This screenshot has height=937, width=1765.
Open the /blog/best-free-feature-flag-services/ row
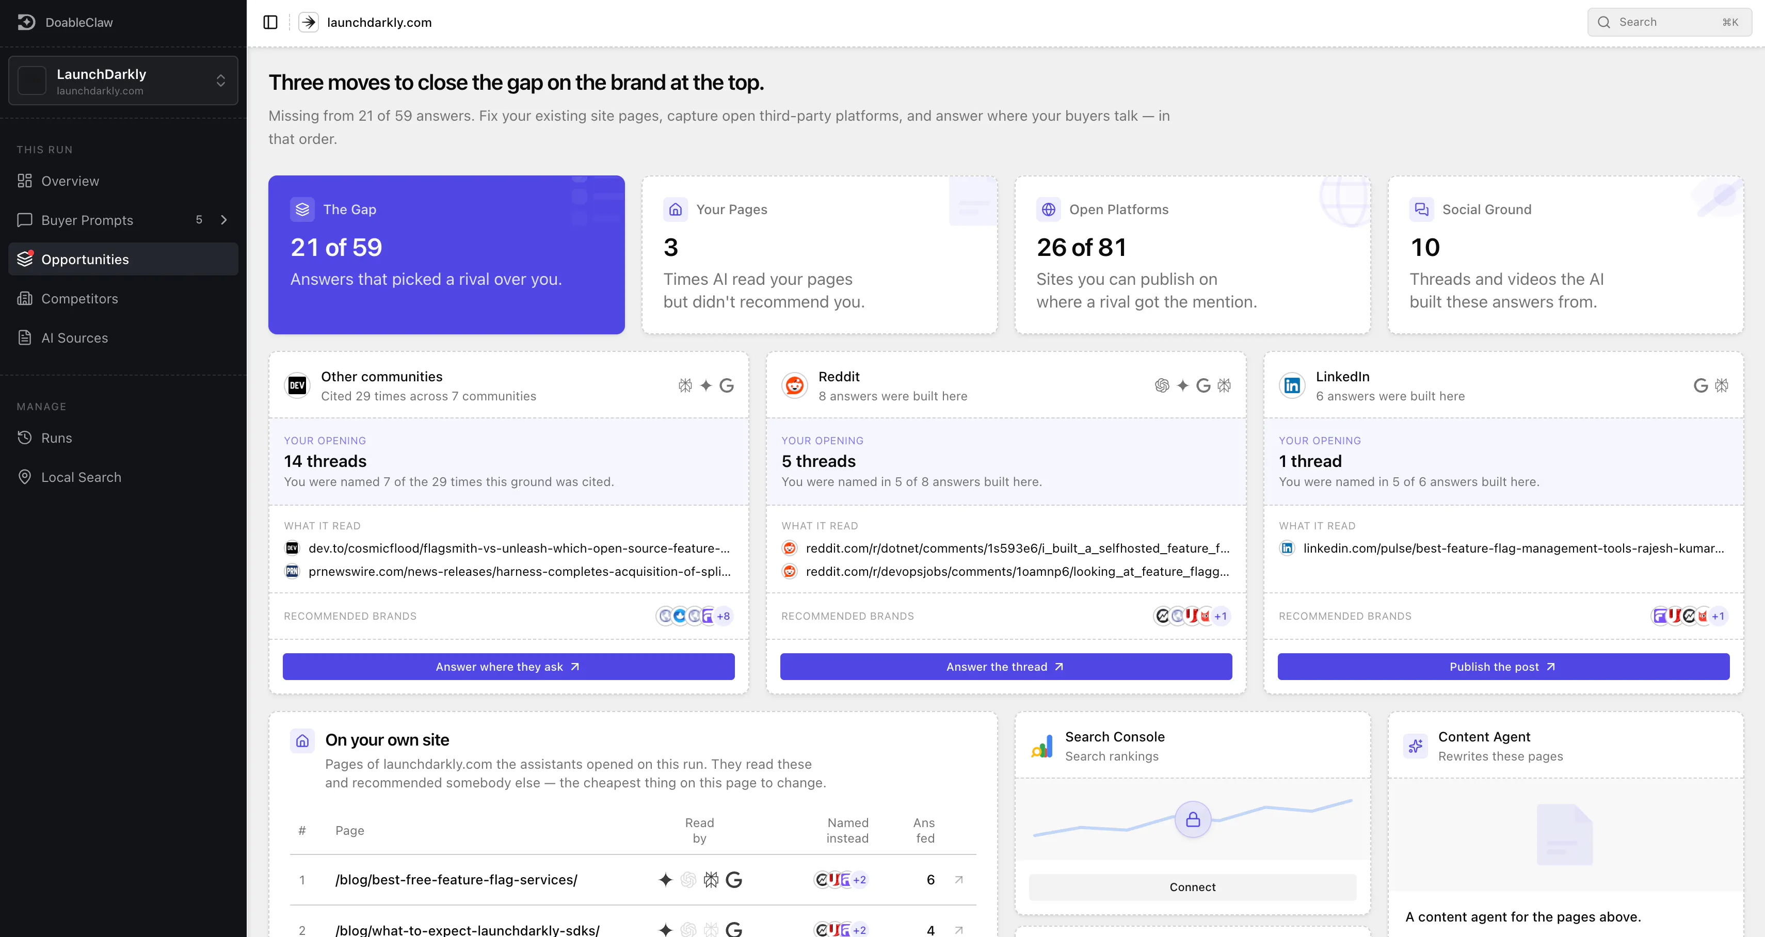point(633,879)
